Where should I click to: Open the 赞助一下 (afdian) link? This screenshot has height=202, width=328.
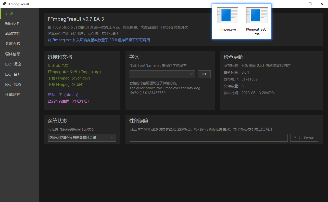[63, 95]
